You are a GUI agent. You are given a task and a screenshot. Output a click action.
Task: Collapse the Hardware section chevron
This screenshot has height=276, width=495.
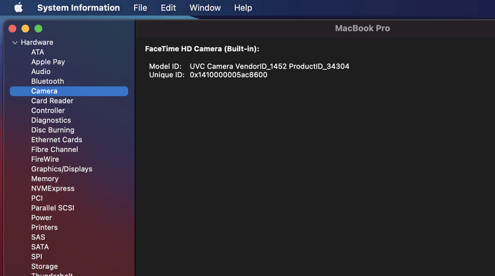(x=15, y=43)
